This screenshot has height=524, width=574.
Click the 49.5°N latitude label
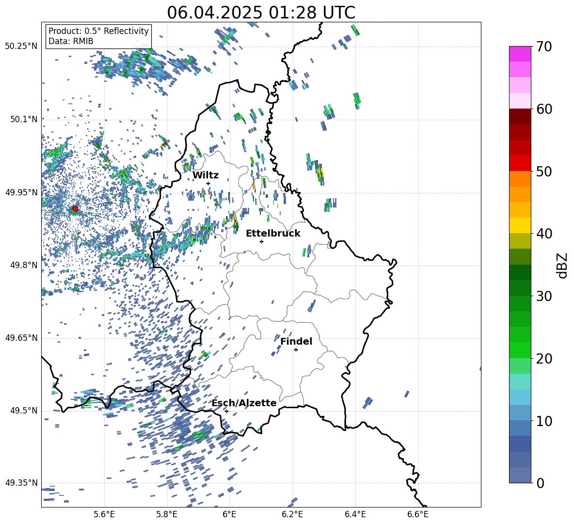(x=24, y=411)
